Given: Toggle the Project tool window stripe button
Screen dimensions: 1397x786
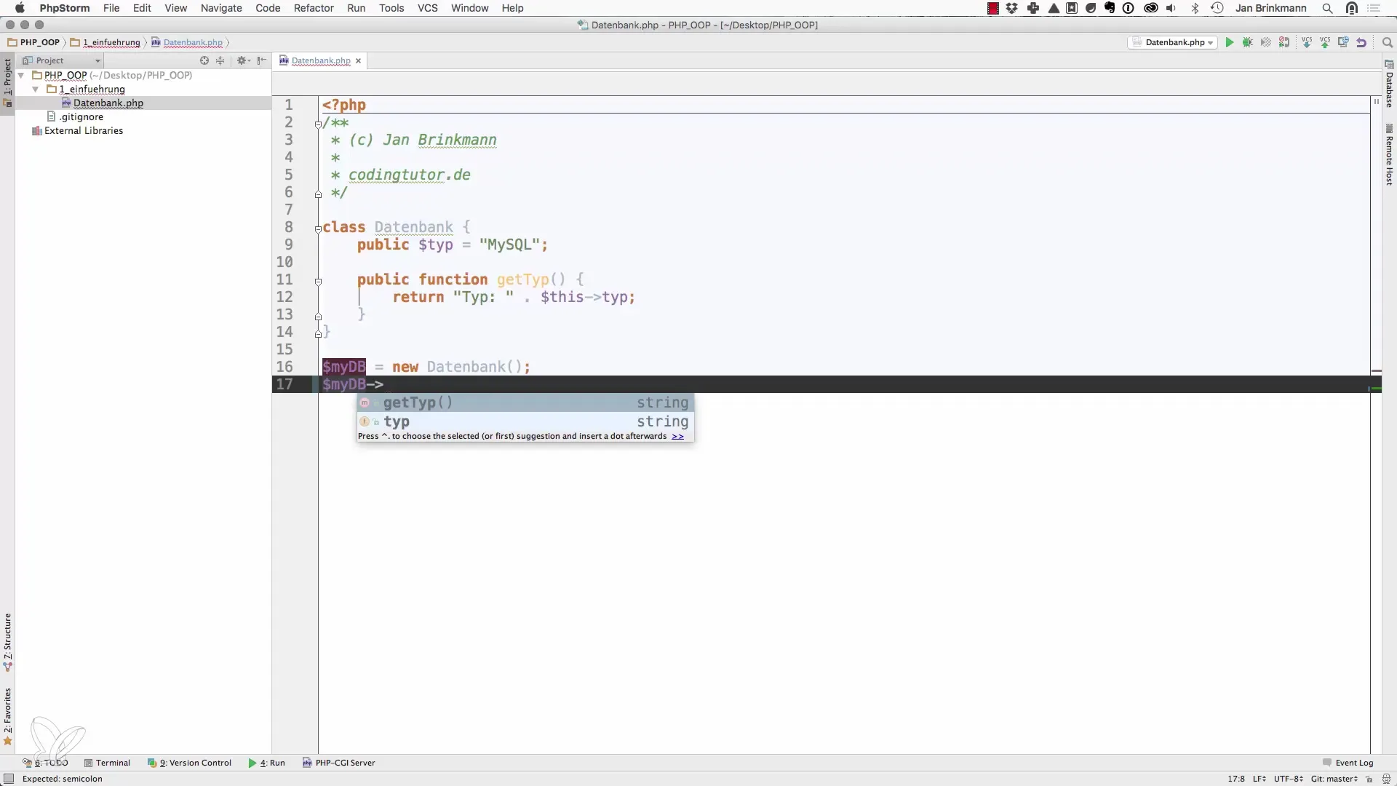Looking at the screenshot, I should click(x=7, y=82).
